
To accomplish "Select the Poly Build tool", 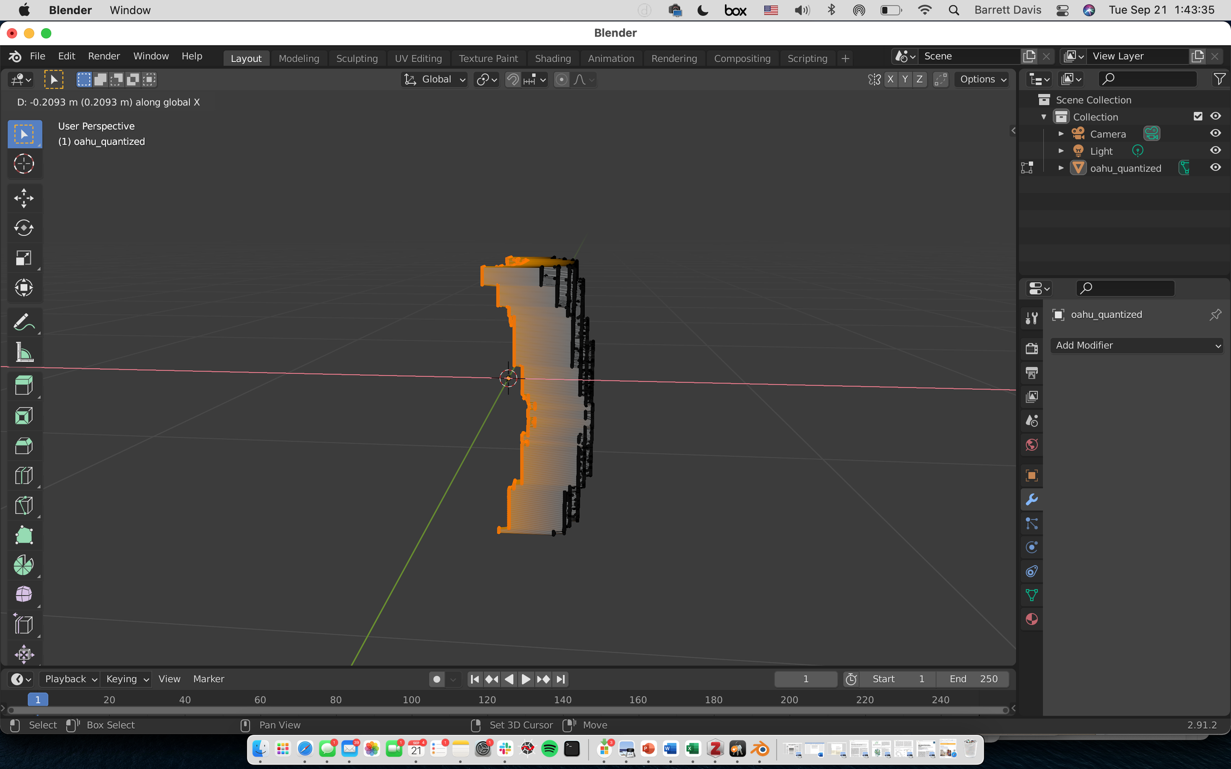I will click(x=24, y=535).
